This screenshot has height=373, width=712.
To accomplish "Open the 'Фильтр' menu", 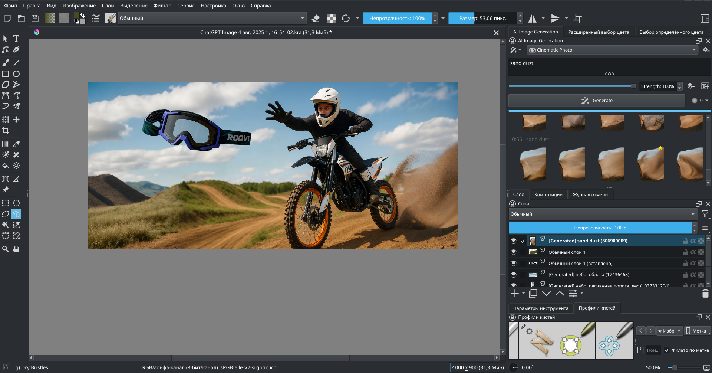I will click(x=162, y=6).
